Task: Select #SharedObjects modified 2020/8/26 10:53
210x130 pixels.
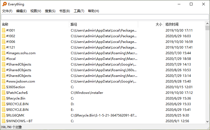Action: point(19,70)
